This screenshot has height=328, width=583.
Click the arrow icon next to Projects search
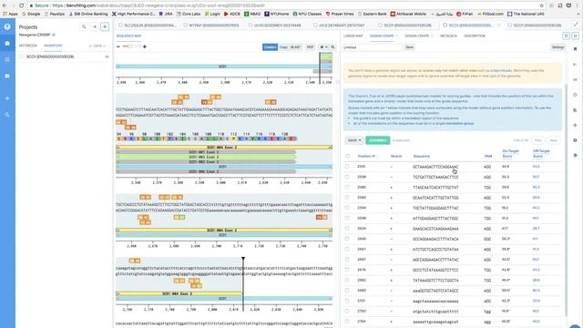click(95, 26)
